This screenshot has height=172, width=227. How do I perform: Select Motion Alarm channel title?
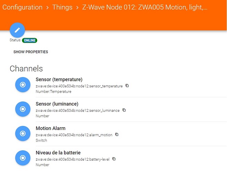(51, 128)
